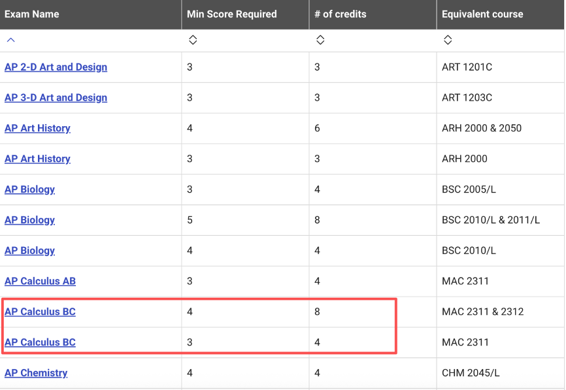Image resolution: width=566 pixels, height=390 pixels.
Task: Open AP Calculus BC link in the 8-credit row
Action: click(x=40, y=312)
